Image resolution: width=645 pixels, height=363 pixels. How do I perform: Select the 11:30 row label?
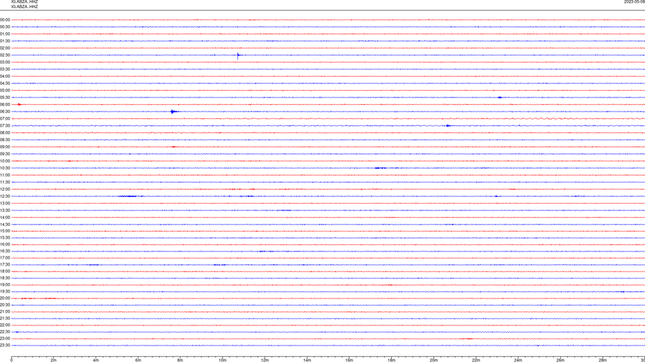tap(5, 182)
